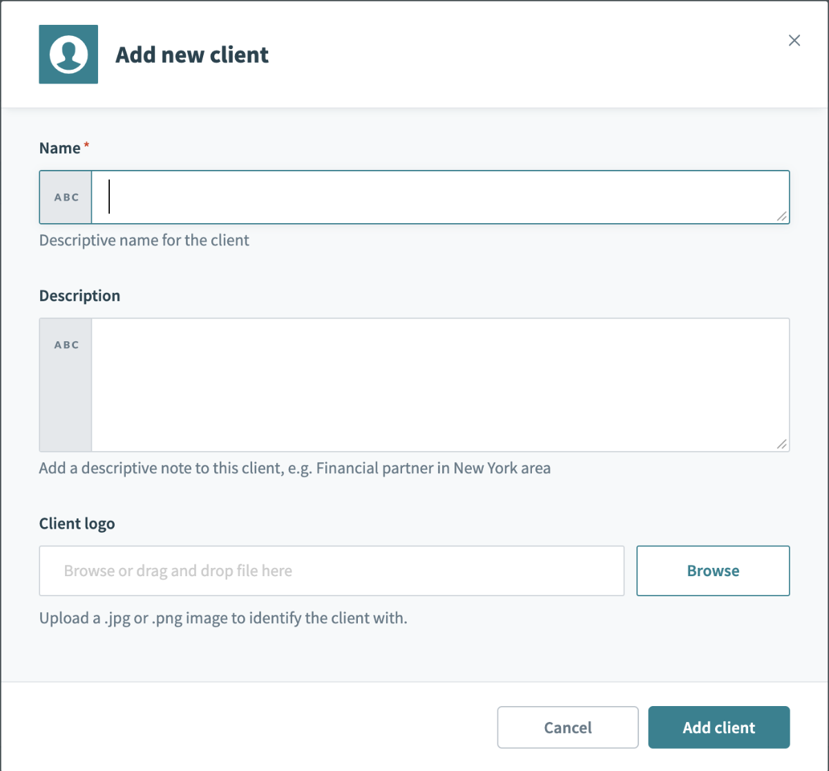The image size is (829, 771).
Task: Focus the Description text area
Action: click(440, 385)
